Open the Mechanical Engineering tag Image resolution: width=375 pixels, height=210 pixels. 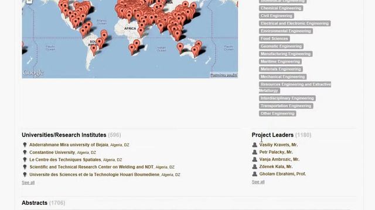coord(282,76)
